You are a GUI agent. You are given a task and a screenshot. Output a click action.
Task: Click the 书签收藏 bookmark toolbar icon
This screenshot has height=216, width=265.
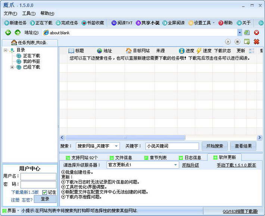[93, 23]
